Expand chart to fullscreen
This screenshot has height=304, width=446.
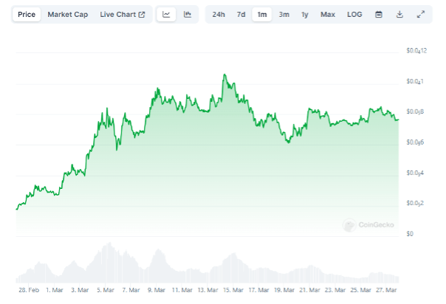pyautogui.click(x=421, y=14)
